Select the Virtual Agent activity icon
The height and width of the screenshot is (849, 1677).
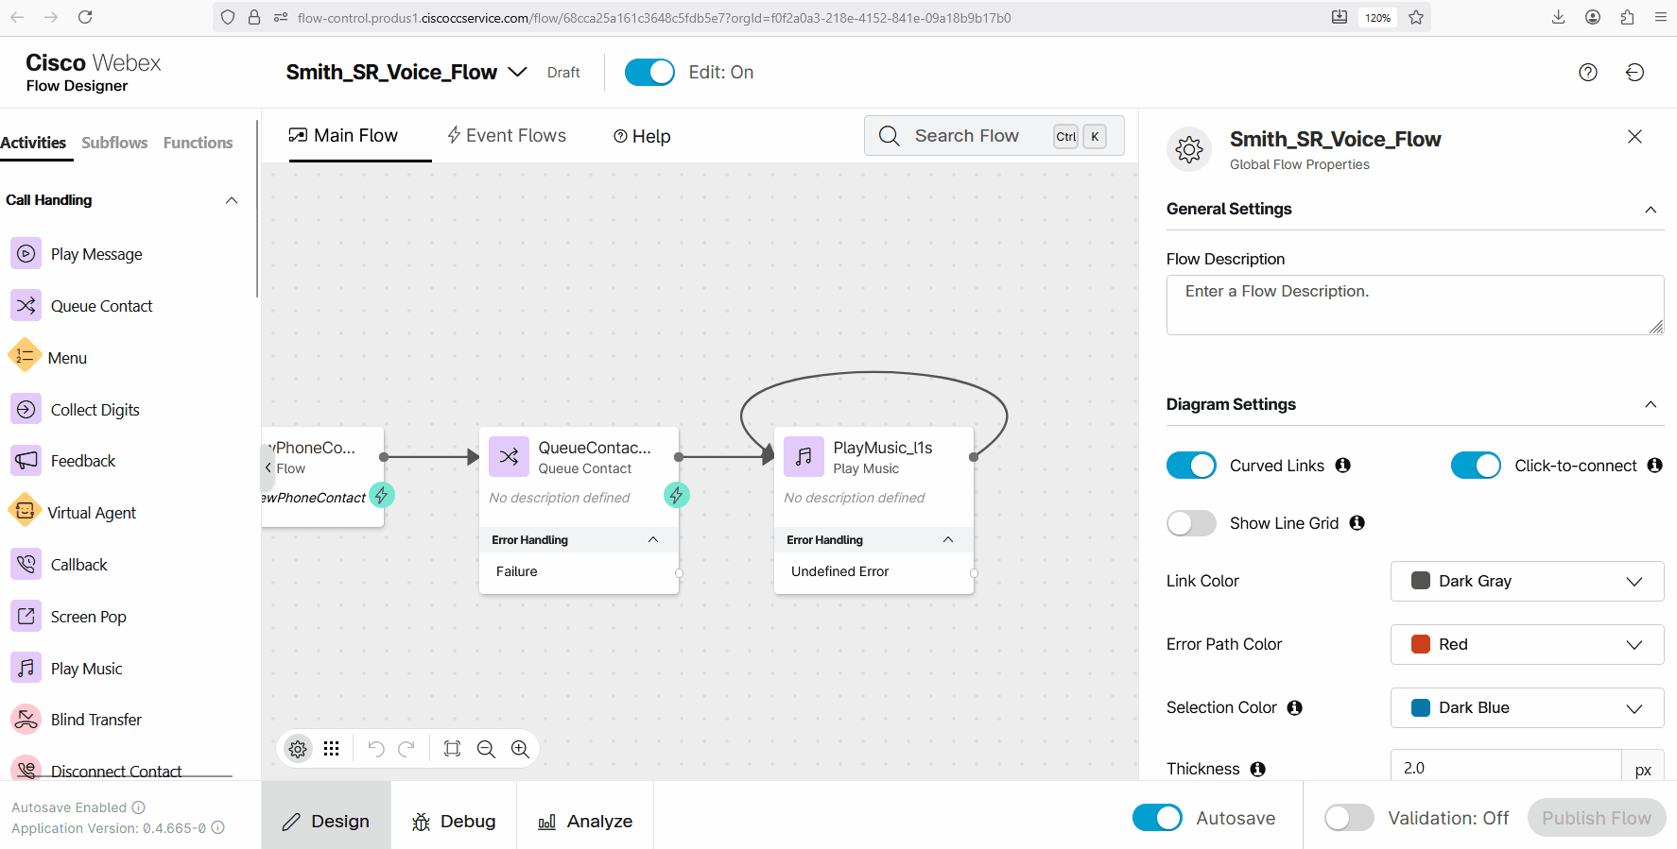25,512
